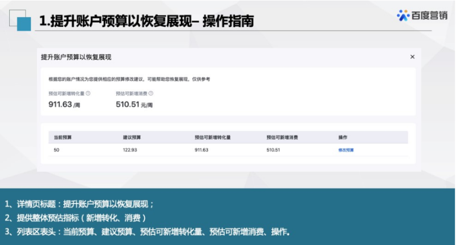The height and width of the screenshot is (245, 456).
Task: Click the description text starting 根据您的账户情况
Action: (129, 79)
